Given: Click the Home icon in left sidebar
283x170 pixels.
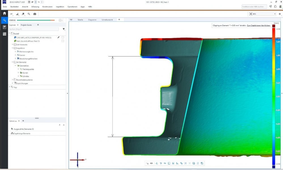Looking at the screenshot, I should pos(4,13).
